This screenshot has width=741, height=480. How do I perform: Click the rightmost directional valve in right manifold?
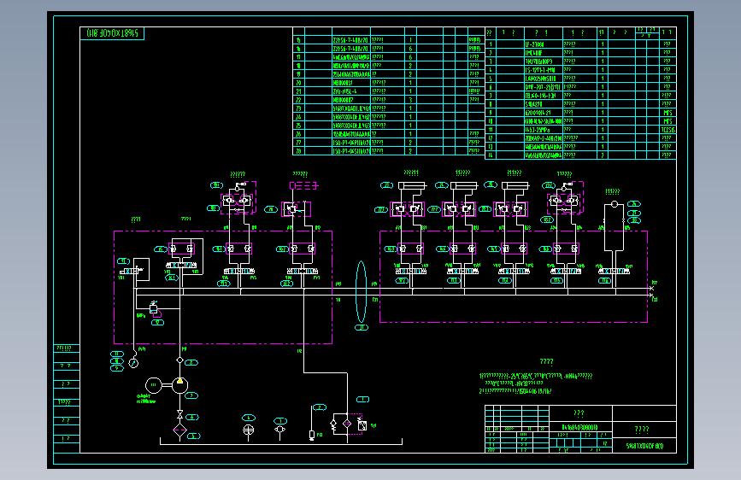[614, 271]
